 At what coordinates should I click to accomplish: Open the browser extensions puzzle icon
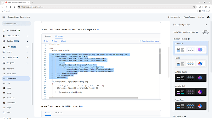click(200, 7)
